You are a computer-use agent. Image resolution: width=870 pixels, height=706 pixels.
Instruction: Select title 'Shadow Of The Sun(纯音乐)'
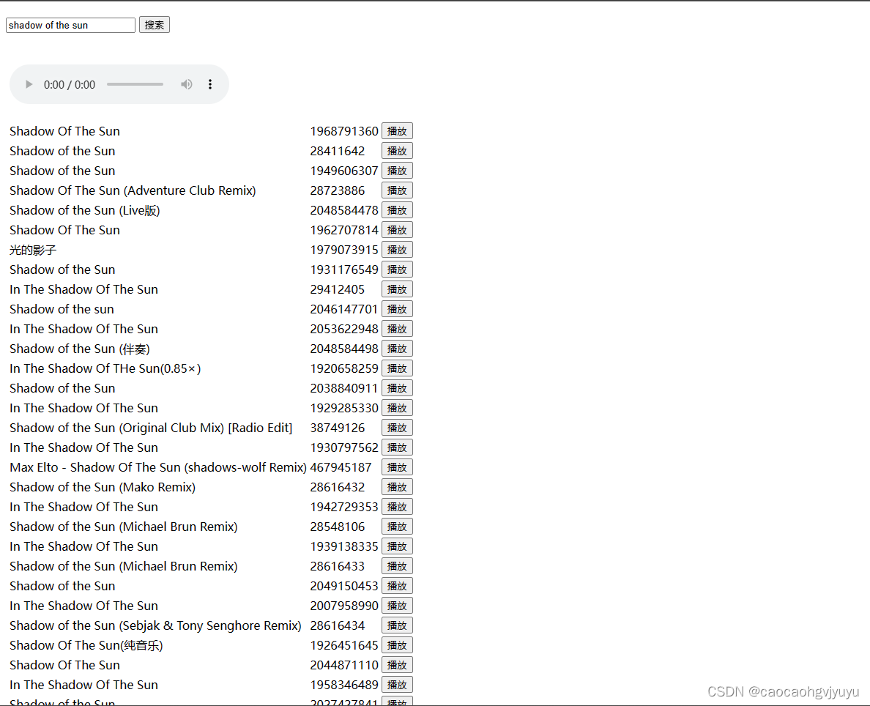click(x=86, y=645)
